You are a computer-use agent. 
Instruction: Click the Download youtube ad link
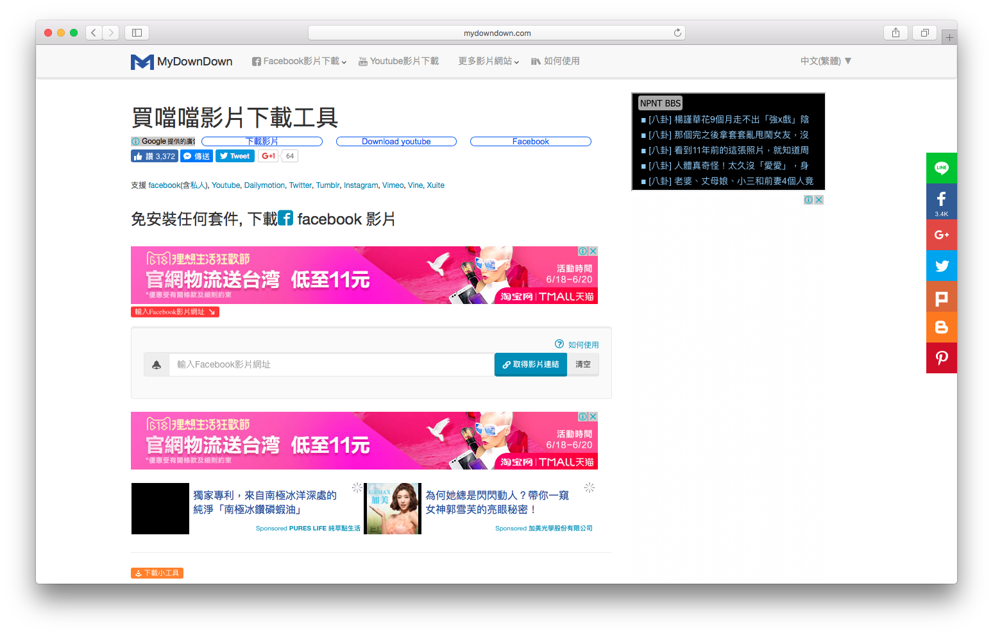click(396, 141)
